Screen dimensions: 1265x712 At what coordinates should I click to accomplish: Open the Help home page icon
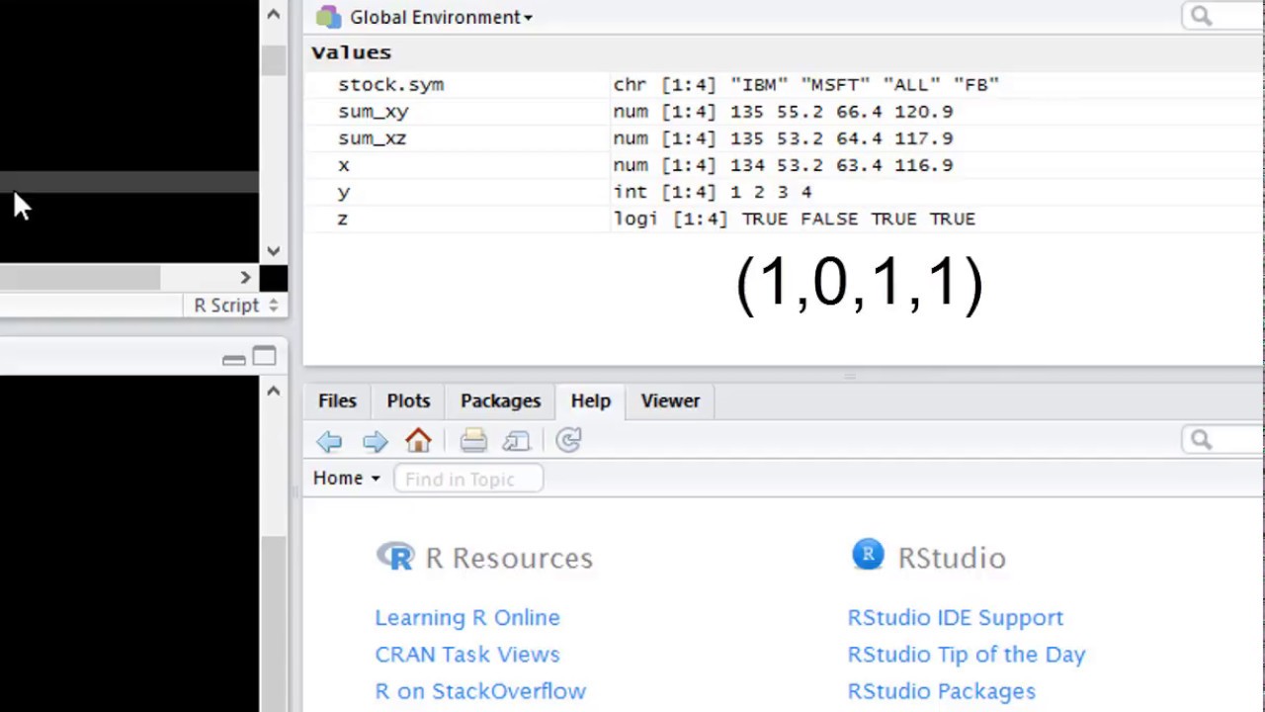(x=418, y=441)
